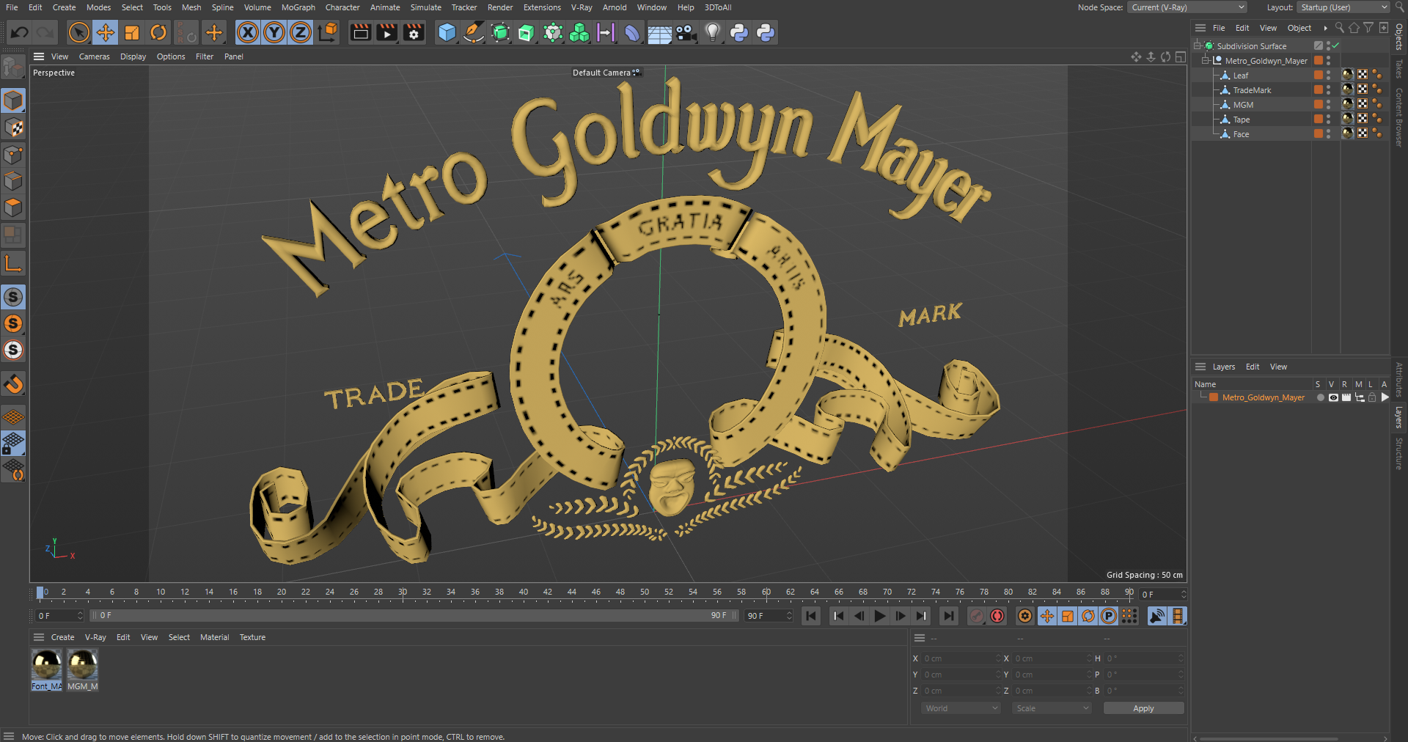This screenshot has width=1408, height=742.
Task: Open the Spline Pen tool
Action: pyautogui.click(x=474, y=32)
